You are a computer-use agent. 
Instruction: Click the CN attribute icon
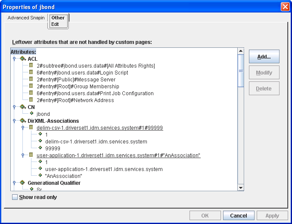[23, 107]
